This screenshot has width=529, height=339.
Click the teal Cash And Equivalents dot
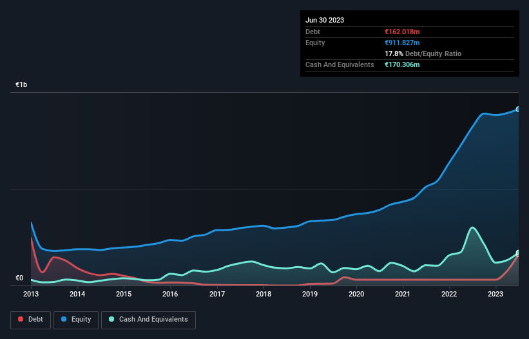coord(111,319)
